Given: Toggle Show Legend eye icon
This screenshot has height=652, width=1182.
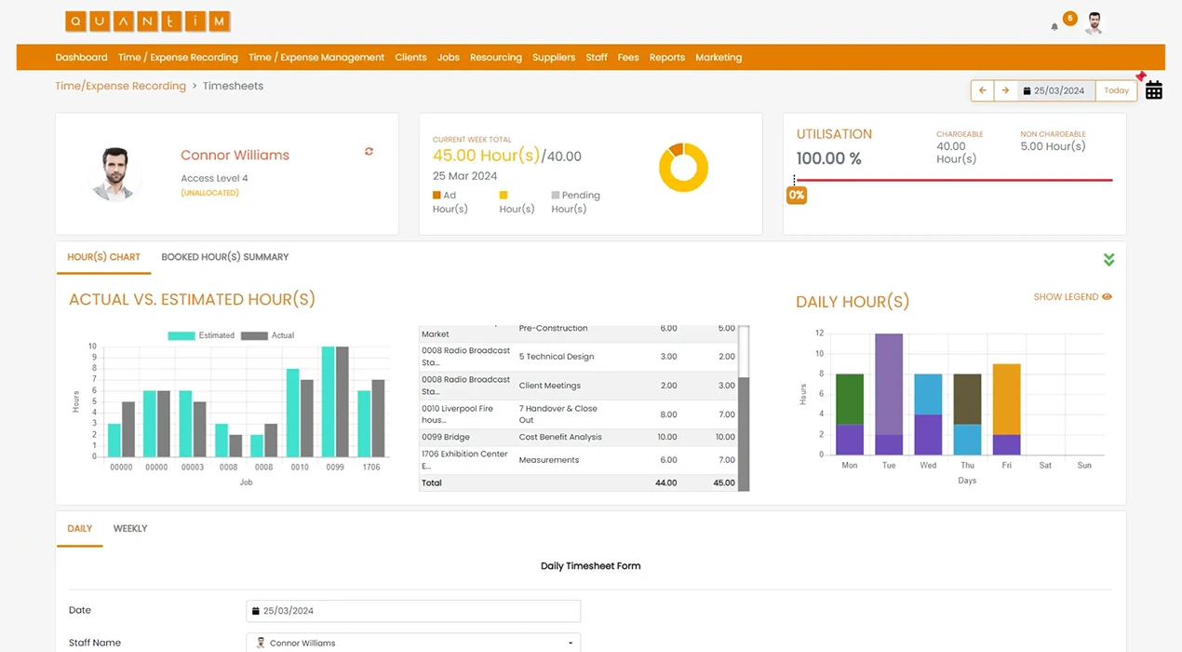Looking at the screenshot, I should tap(1107, 297).
